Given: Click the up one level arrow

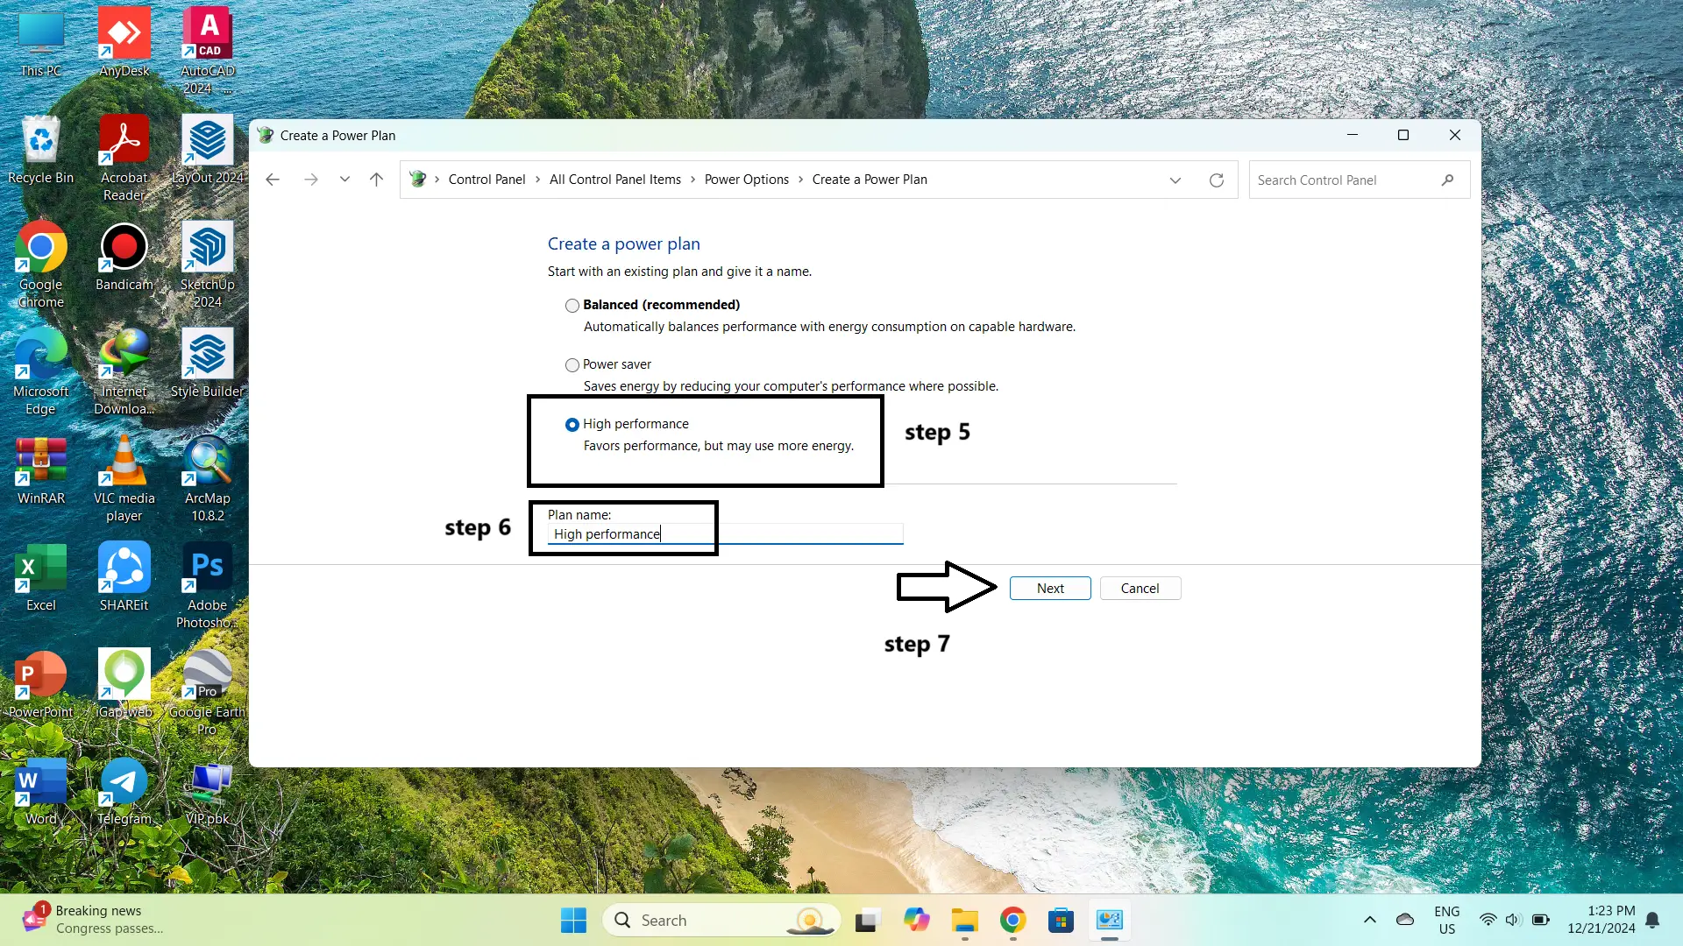Looking at the screenshot, I should tap(376, 180).
